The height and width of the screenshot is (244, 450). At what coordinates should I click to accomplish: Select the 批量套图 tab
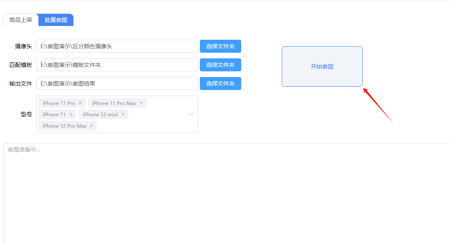click(56, 20)
